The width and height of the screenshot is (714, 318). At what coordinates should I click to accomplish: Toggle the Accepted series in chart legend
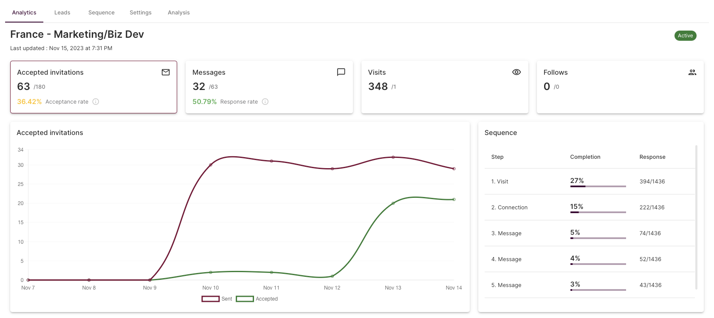pyautogui.click(x=257, y=299)
